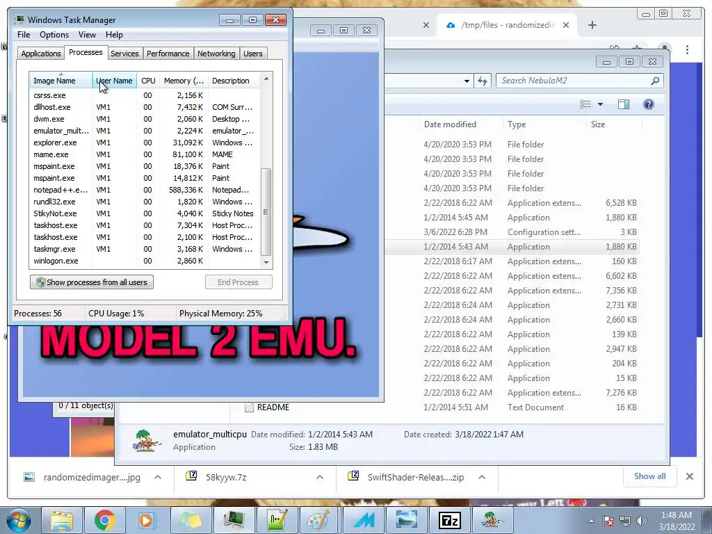Open Windows Media Player taskbar icon
This screenshot has height=534, width=712.
pos(147,520)
